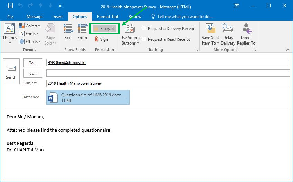Viewport: 293px width, 182px height.
Task: Send the email message
Action: (x=10, y=71)
